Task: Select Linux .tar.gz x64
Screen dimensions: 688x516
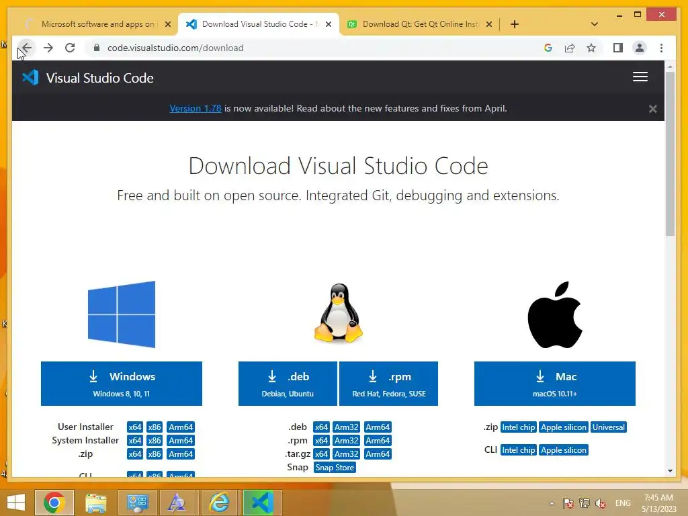Action: (321, 454)
